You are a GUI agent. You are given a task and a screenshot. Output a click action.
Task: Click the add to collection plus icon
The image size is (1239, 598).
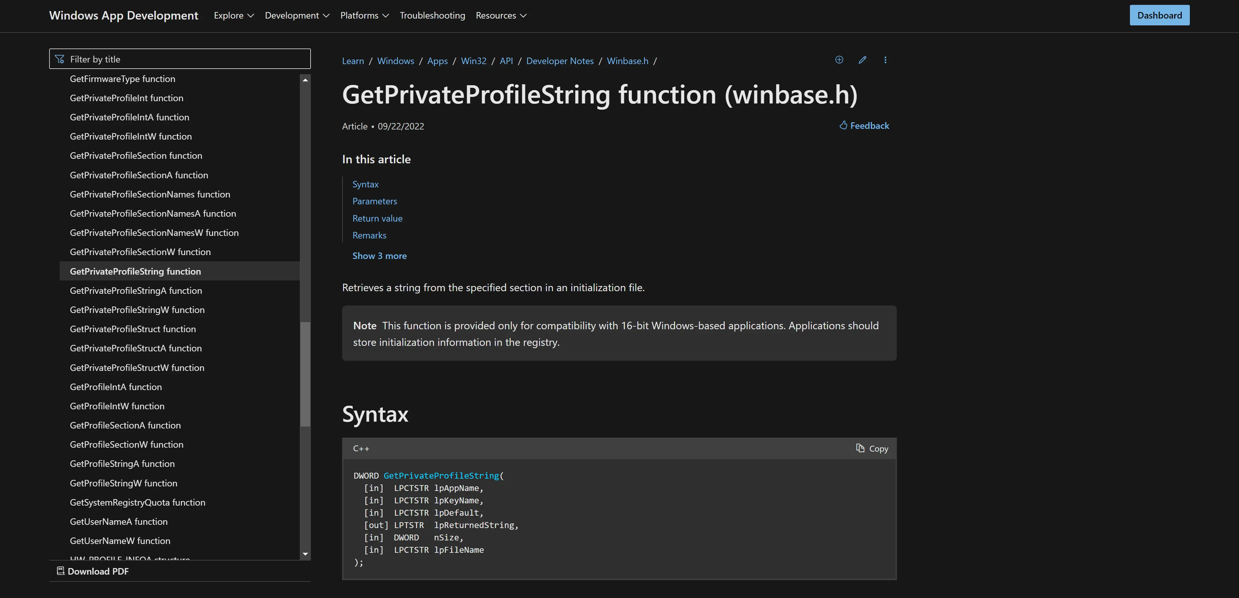click(x=839, y=60)
